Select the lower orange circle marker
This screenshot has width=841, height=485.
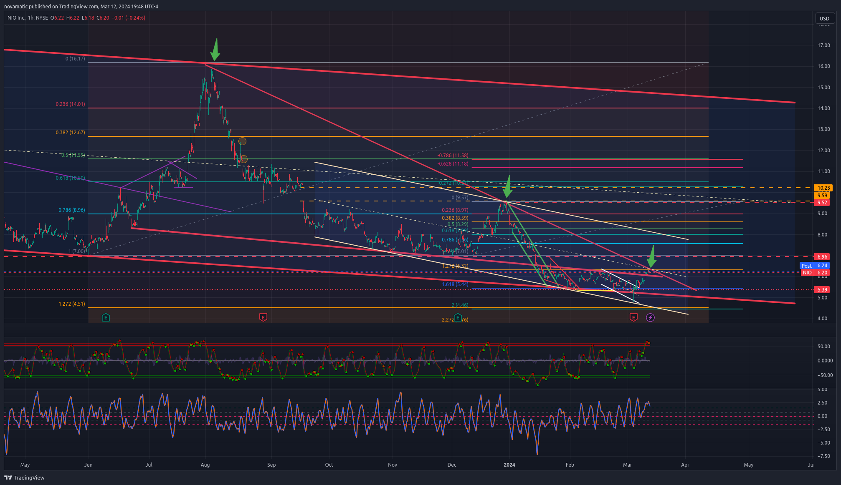[x=244, y=159]
